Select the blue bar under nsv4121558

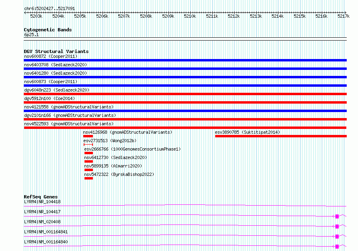[x=185, y=111]
